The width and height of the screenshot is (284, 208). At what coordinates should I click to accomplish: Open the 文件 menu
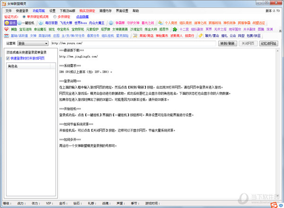pyautogui.click(x=9, y=11)
